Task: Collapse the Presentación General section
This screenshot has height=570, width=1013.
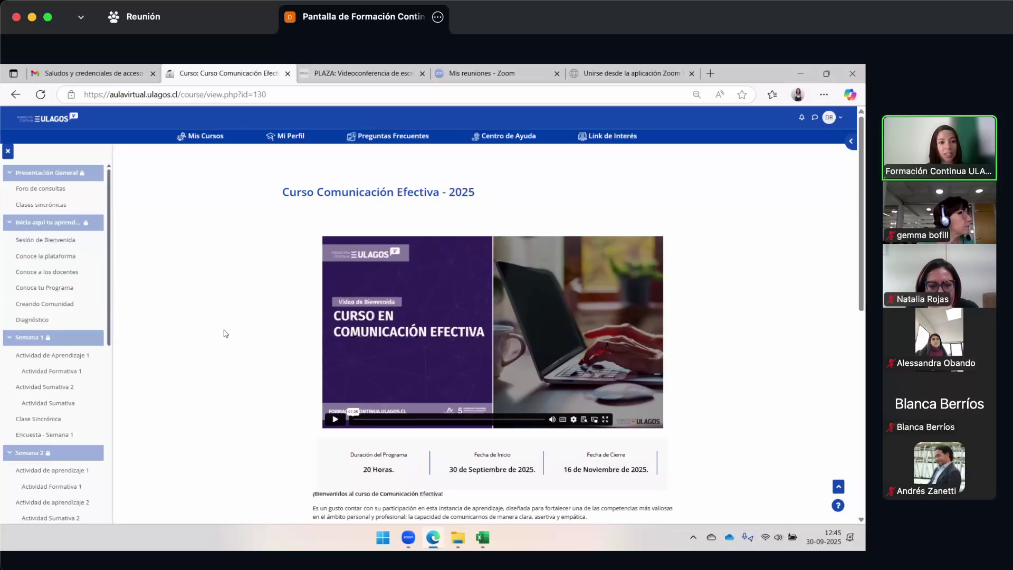Action: coord(9,173)
